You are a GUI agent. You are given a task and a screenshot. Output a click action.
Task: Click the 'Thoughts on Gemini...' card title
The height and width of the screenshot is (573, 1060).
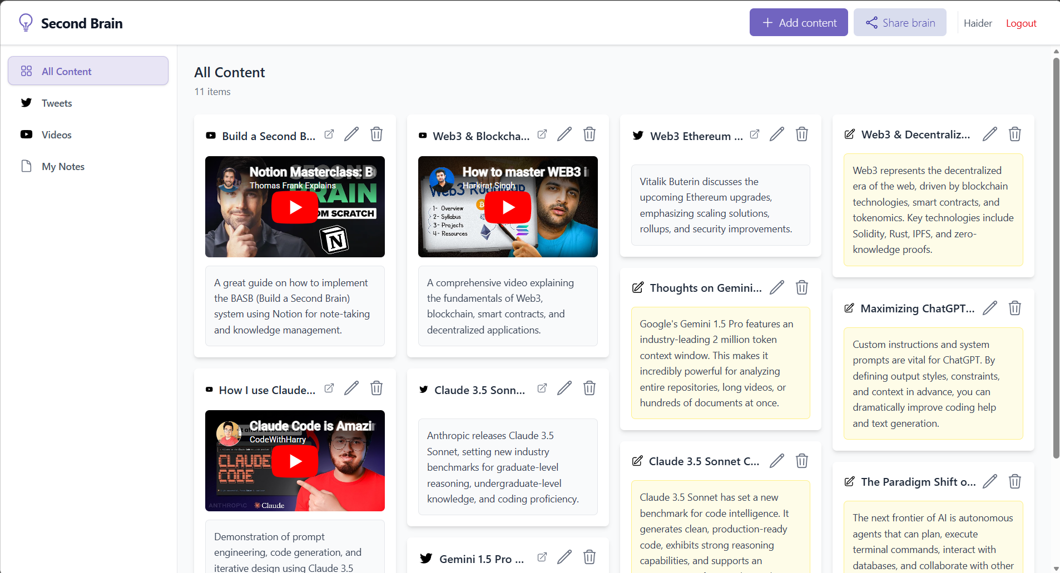point(706,288)
